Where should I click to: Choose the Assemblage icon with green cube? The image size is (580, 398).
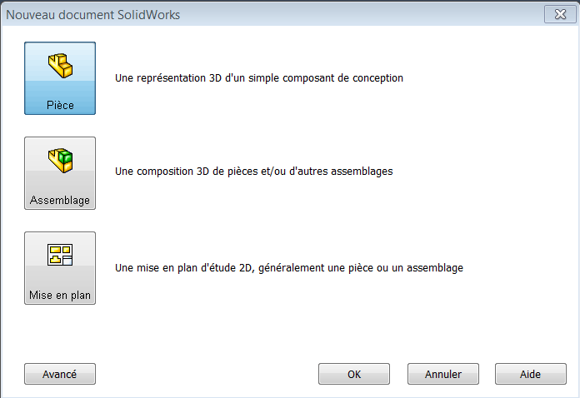[60, 161]
